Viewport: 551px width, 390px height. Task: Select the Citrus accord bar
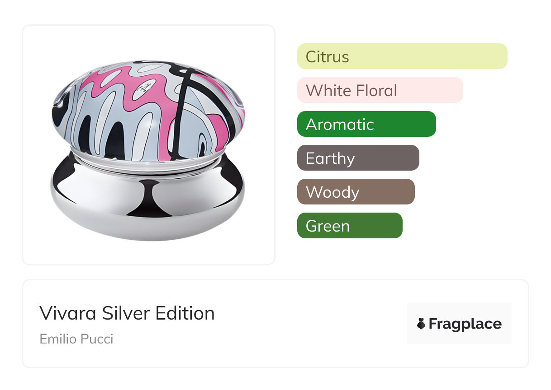pyautogui.click(x=402, y=56)
